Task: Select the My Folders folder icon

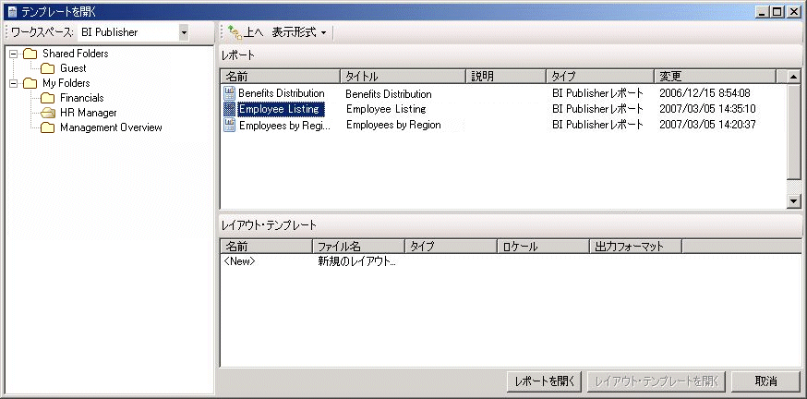Action: point(30,83)
